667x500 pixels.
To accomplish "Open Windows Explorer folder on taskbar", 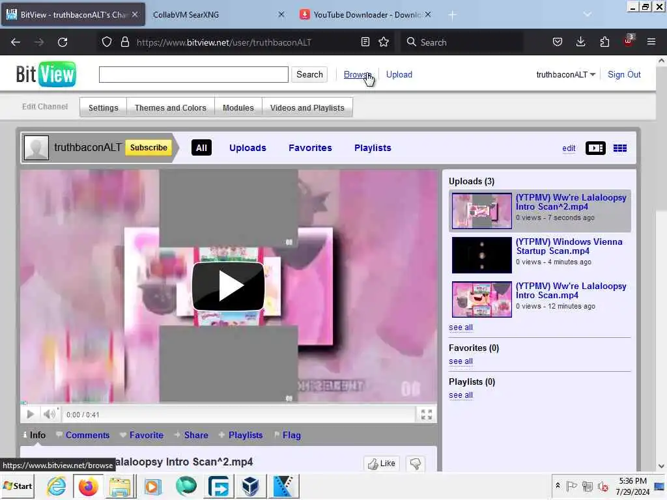I will click(120, 486).
